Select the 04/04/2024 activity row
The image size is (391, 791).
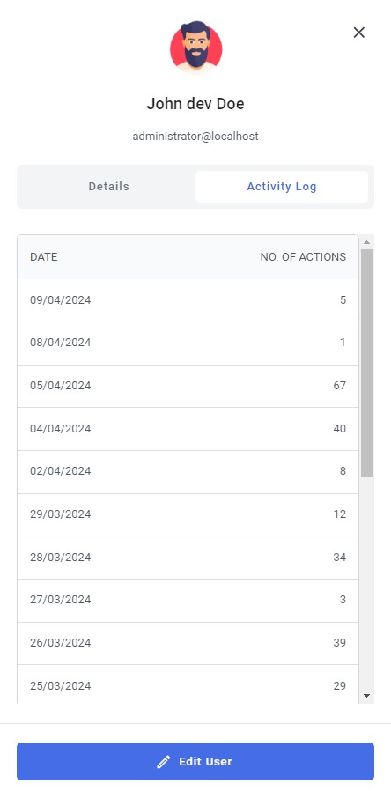[188, 429]
